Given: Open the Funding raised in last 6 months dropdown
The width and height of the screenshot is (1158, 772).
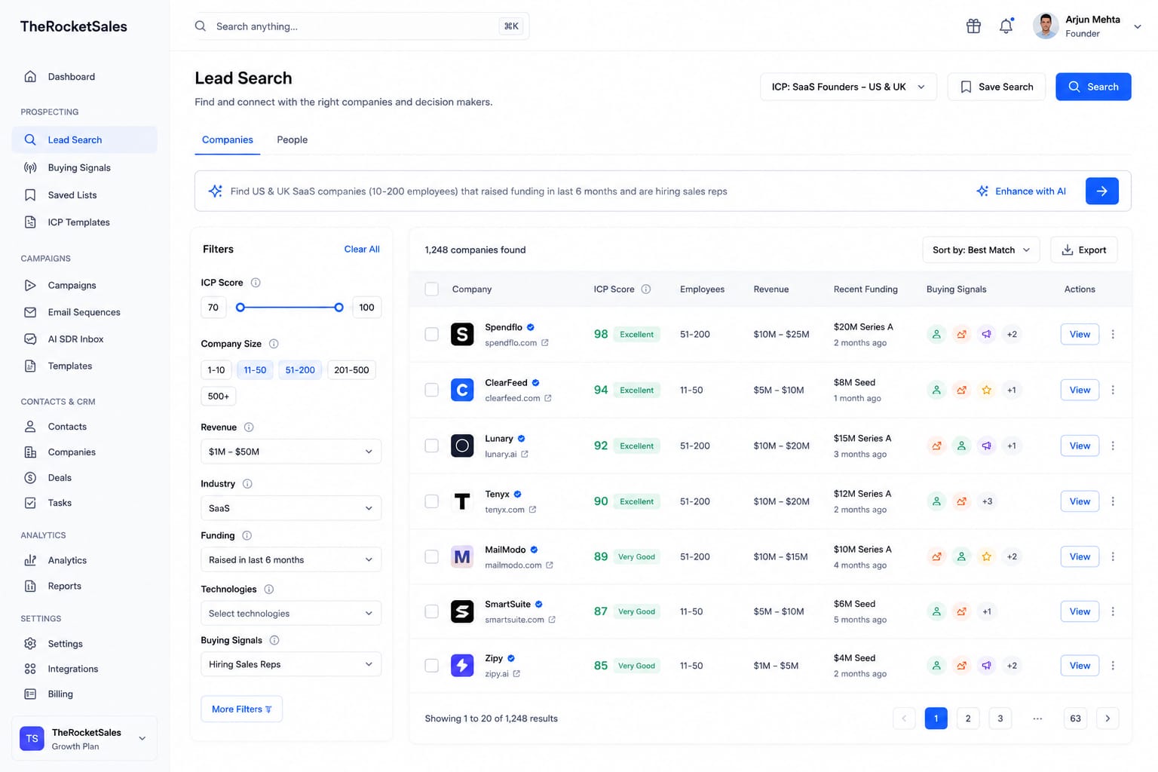Looking at the screenshot, I should pyautogui.click(x=291, y=560).
